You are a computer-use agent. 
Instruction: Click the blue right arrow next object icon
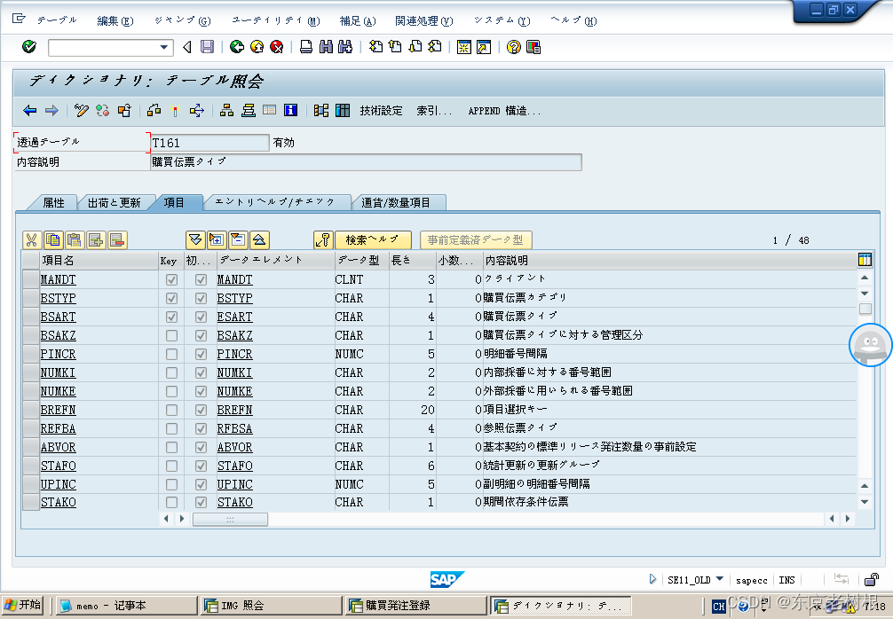point(51,110)
